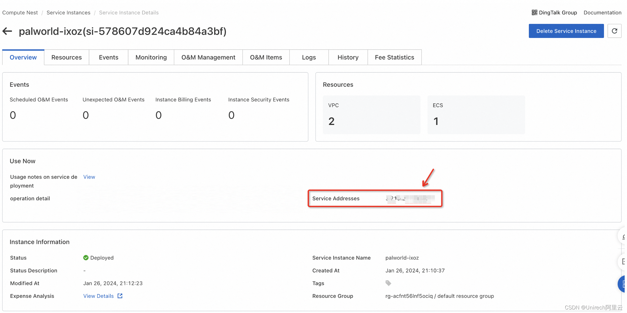627x313 pixels.
Task: View the Fee Statistics tab
Action: (x=395, y=57)
